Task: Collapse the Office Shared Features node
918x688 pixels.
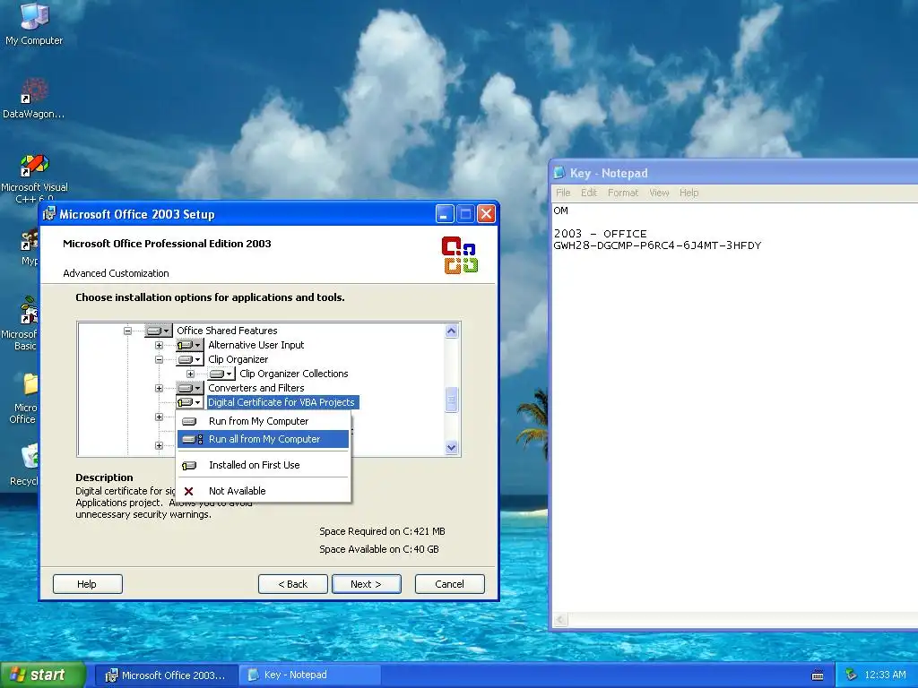Action: [x=127, y=331]
